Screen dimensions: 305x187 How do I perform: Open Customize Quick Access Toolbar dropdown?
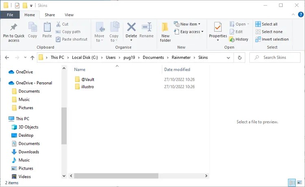[x=31, y=6]
